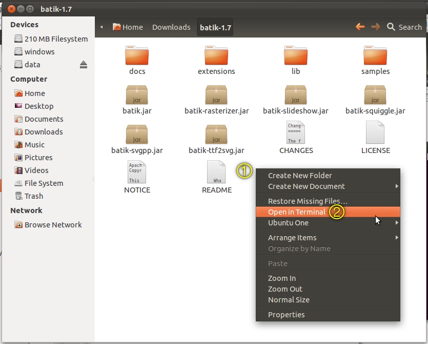This screenshot has width=428, height=344.
Task: Open Music in the sidebar
Action: tap(30, 145)
